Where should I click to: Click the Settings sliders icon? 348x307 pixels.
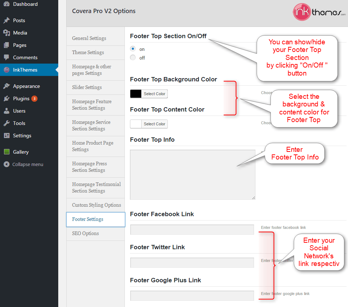7,136
